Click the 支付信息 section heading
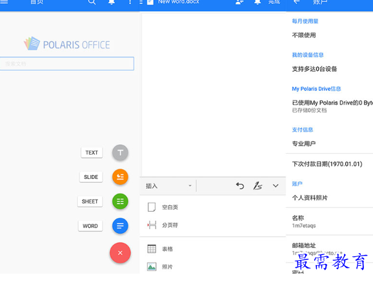This screenshot has height=282, width=373. pos(303,129)
